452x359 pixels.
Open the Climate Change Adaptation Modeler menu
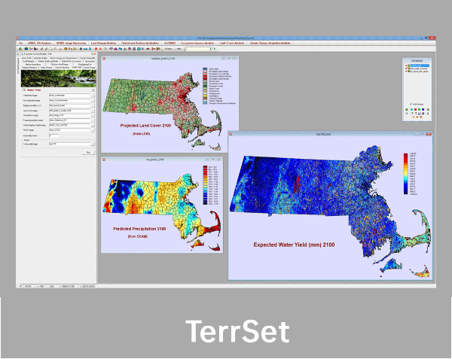pyautogui.click(x=270, y=43)
